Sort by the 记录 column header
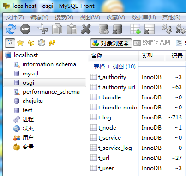This screenshot has width=186, height=176. click(x=175, y=56)
